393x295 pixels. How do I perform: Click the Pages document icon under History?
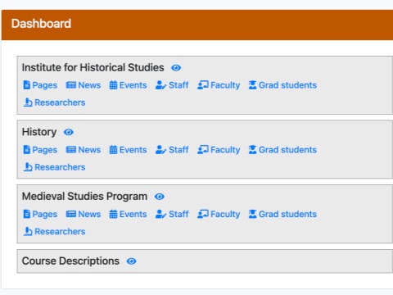[x=27, y=150]
